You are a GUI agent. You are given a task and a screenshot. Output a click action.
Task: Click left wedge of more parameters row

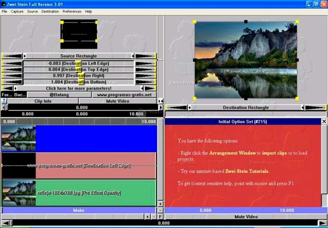click(x=8, y=88)
